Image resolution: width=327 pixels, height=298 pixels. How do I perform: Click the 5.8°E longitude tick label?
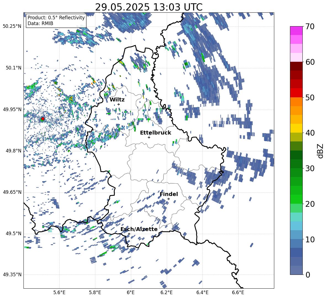[95, 292]
